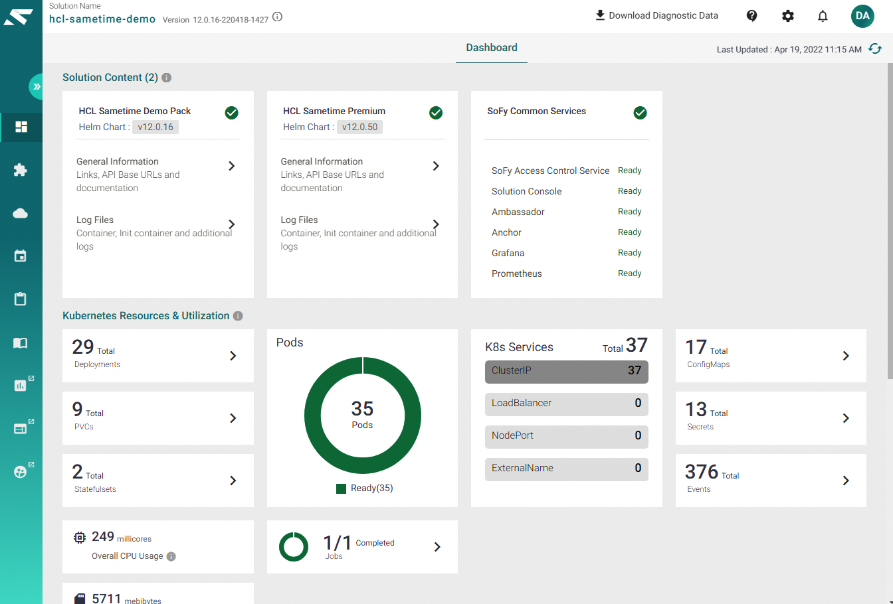Click the Solution Content info icon

[x=167, y=78]
